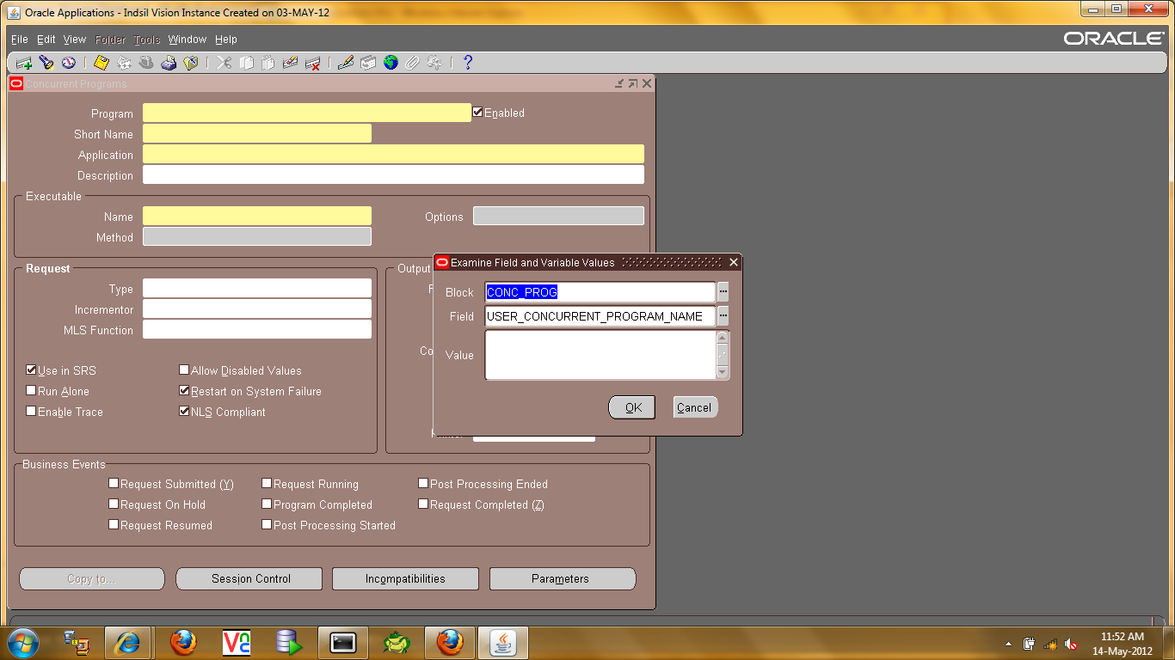
Task: Open Internet Explorer from the taskbar
Action: coord(128,643)
